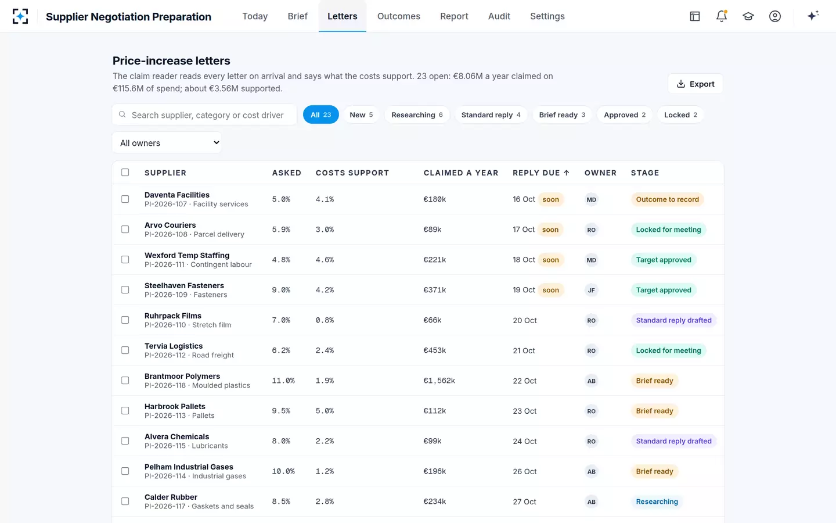Screen dimensions: 836x523
Task: Open the graduation cap help icon
Action: click(748, 16)
